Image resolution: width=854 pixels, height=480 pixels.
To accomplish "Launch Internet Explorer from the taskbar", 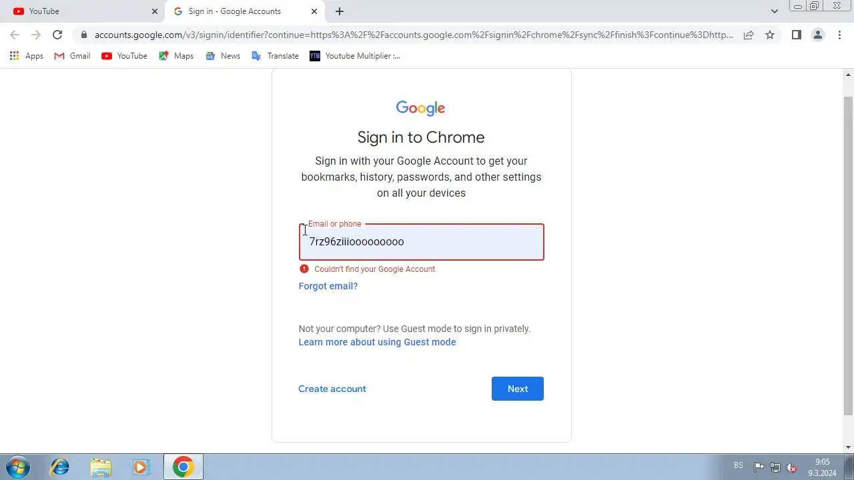I will (x=60, y=467).
